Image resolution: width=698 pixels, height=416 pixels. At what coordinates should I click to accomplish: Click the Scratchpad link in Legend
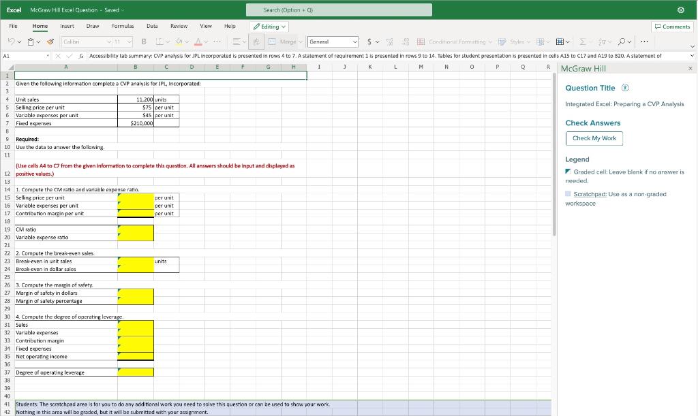point(590,194)
